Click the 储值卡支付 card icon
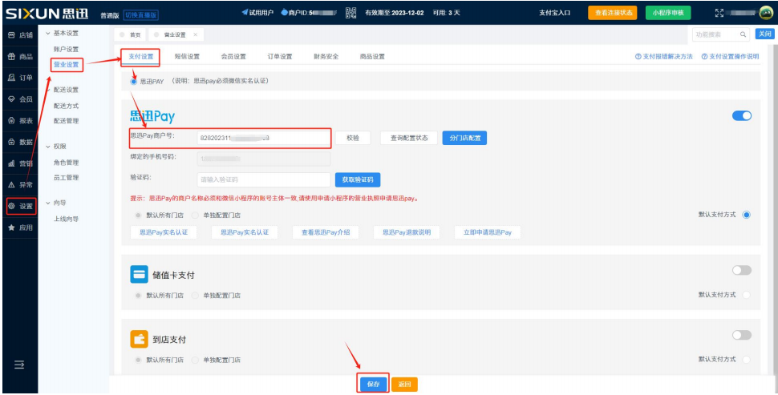Image resolution: width=778 pixels, height=395 pixels. tap(139, 274)
